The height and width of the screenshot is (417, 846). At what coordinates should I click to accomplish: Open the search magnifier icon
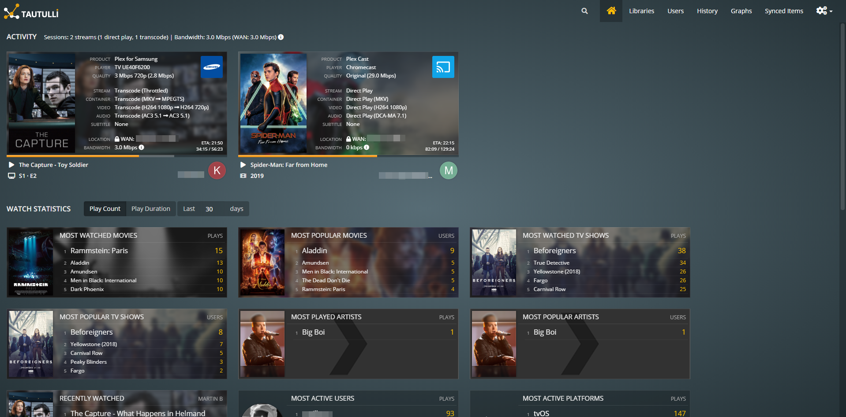click(x=584, y=11)
